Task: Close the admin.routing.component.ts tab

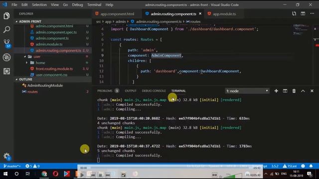Action: pos(200,13)
